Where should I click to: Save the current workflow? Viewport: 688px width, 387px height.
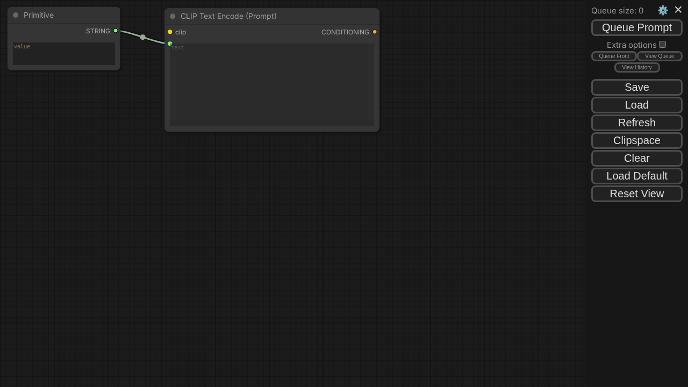tap(636, 87)
